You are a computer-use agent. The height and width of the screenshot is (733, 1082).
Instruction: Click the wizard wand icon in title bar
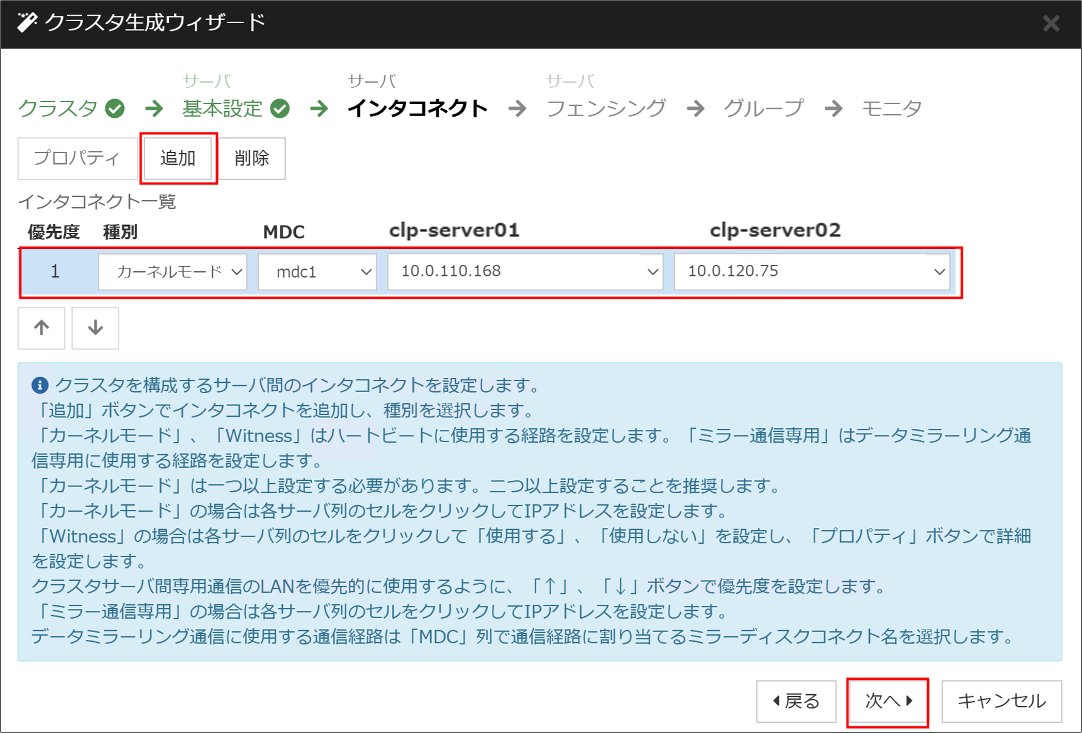point(27,22)
